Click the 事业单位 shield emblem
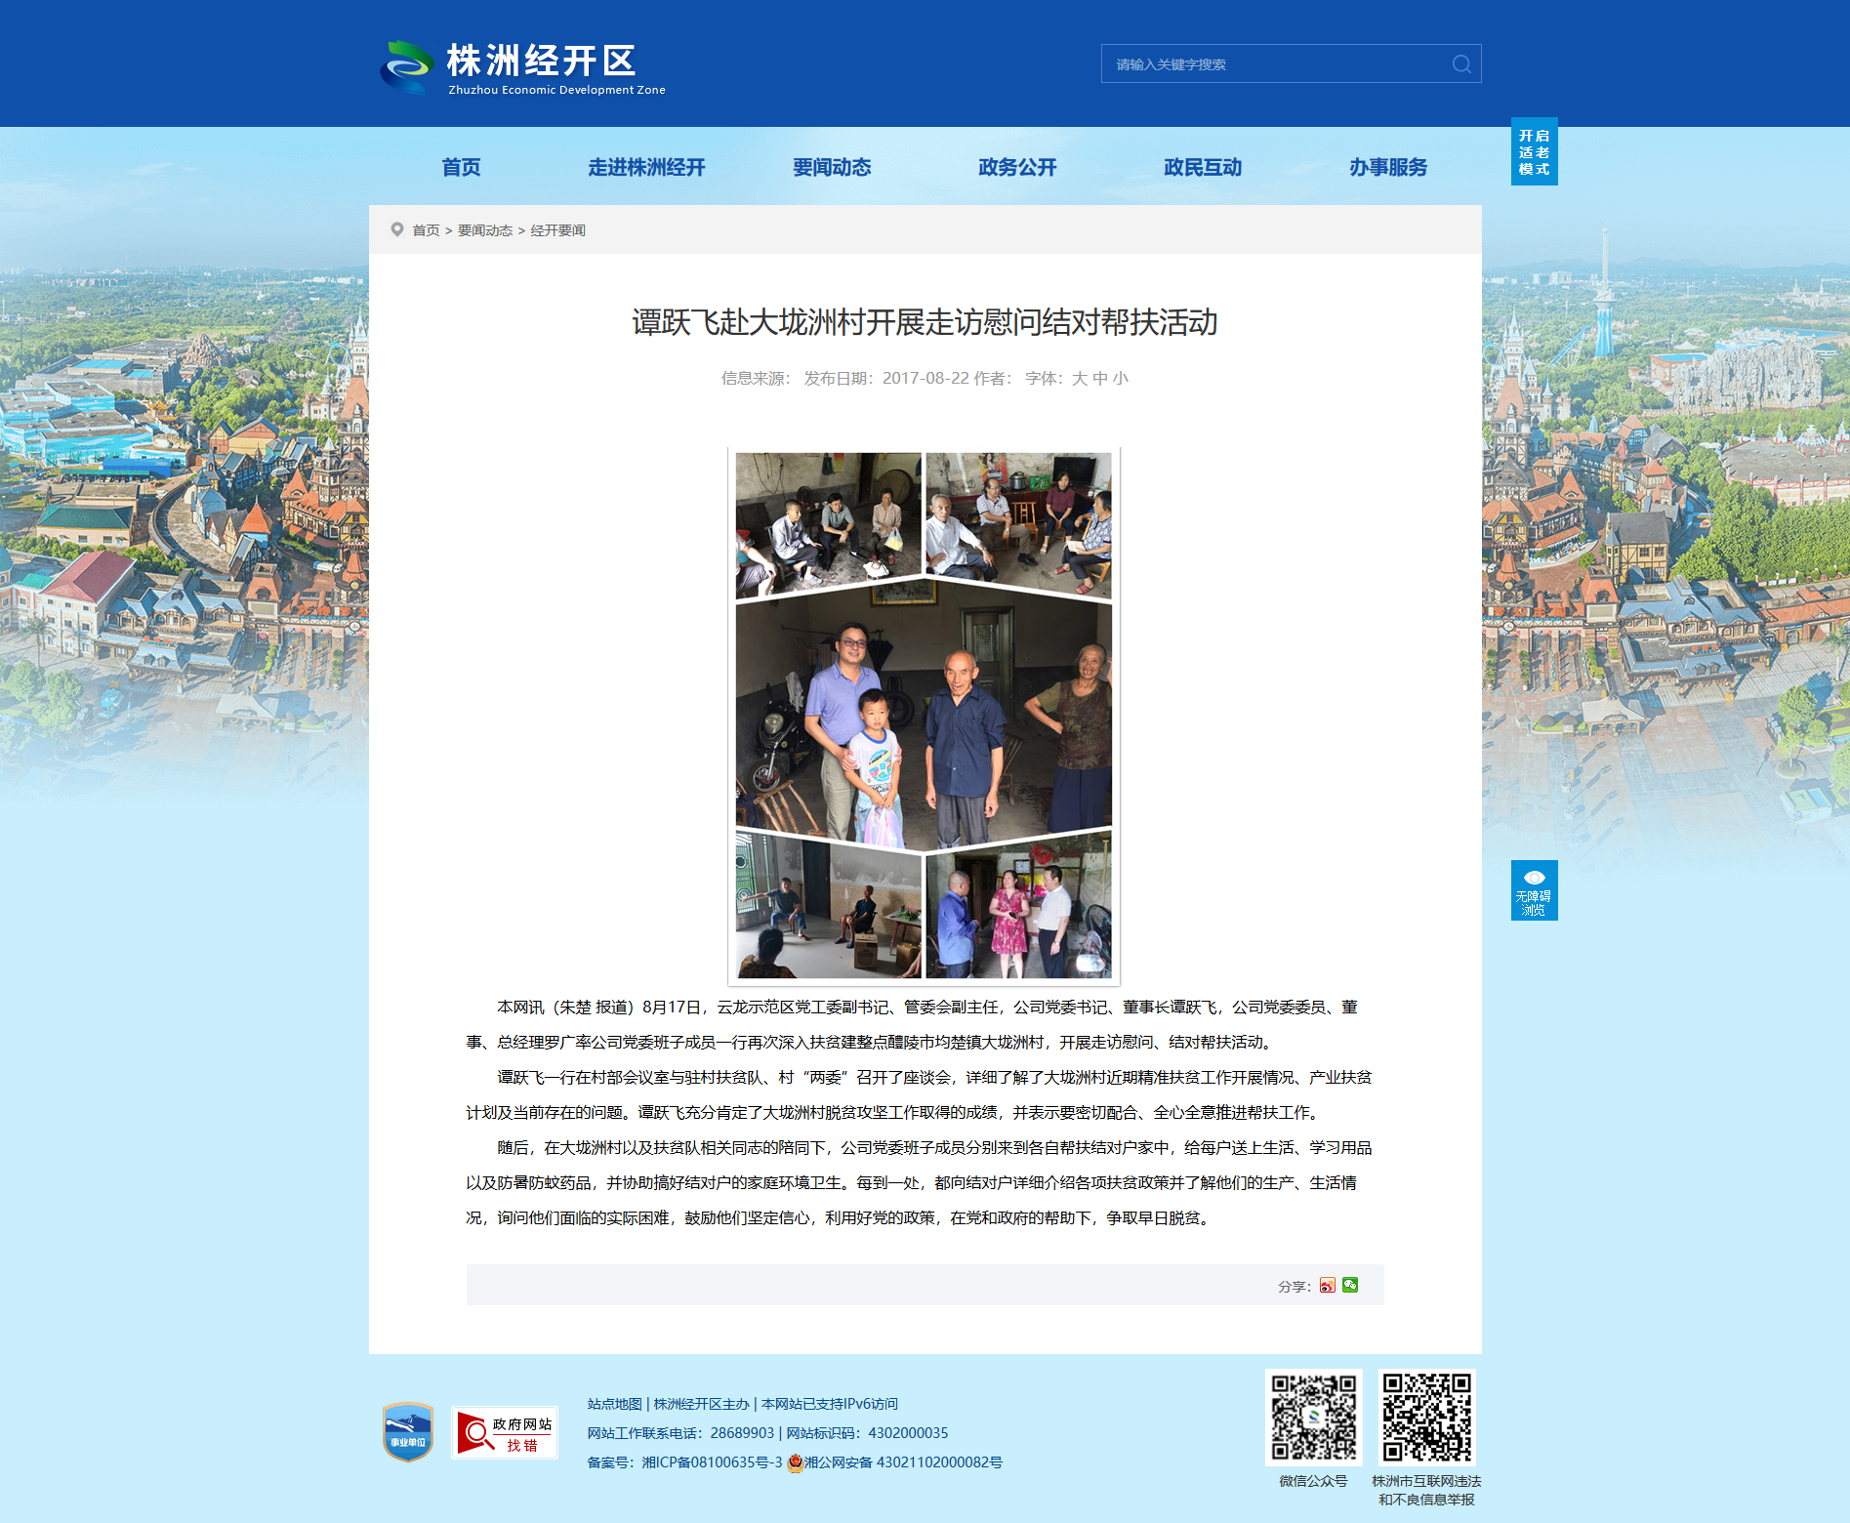The height and width of the screenshot is (1523, 1850). point(408,1432)
